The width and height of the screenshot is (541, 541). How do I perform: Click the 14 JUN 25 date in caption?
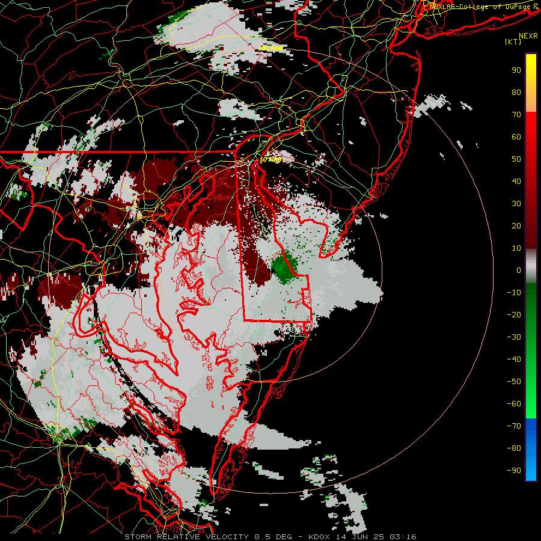(360, 537)
